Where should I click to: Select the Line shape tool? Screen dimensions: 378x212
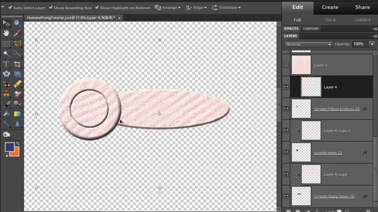coord(6,124)
